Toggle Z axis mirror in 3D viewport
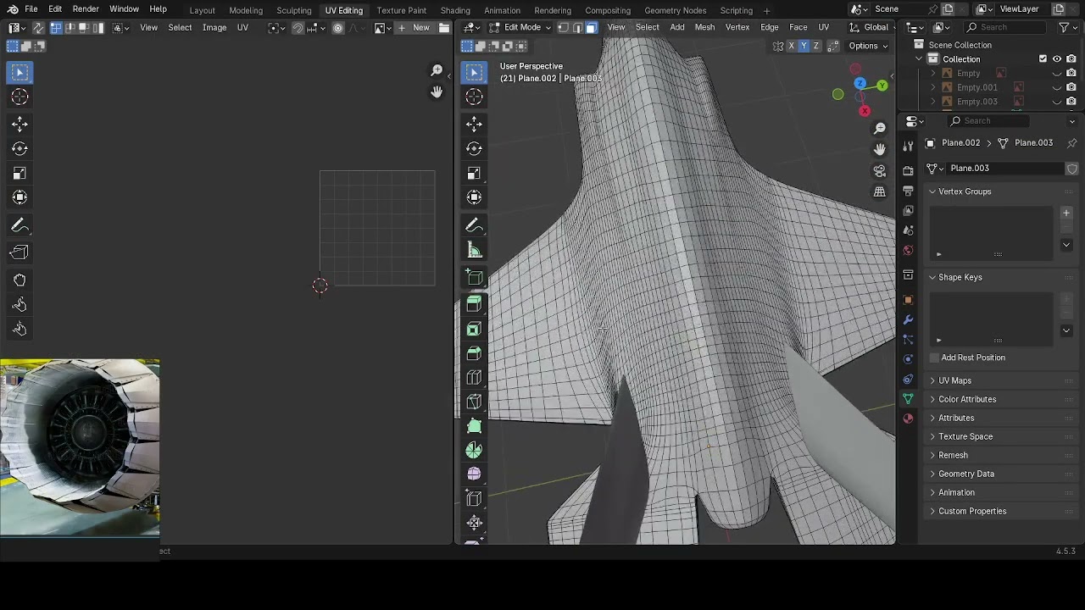 pyautogui.click(x=815, y=46)
